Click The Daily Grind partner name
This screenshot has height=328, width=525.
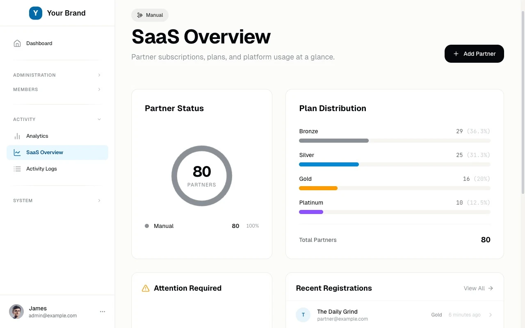(337, 312)
